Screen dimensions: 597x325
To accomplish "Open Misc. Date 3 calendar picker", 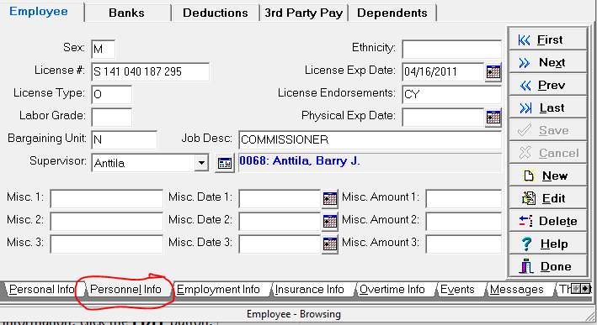I will point(330,244).
